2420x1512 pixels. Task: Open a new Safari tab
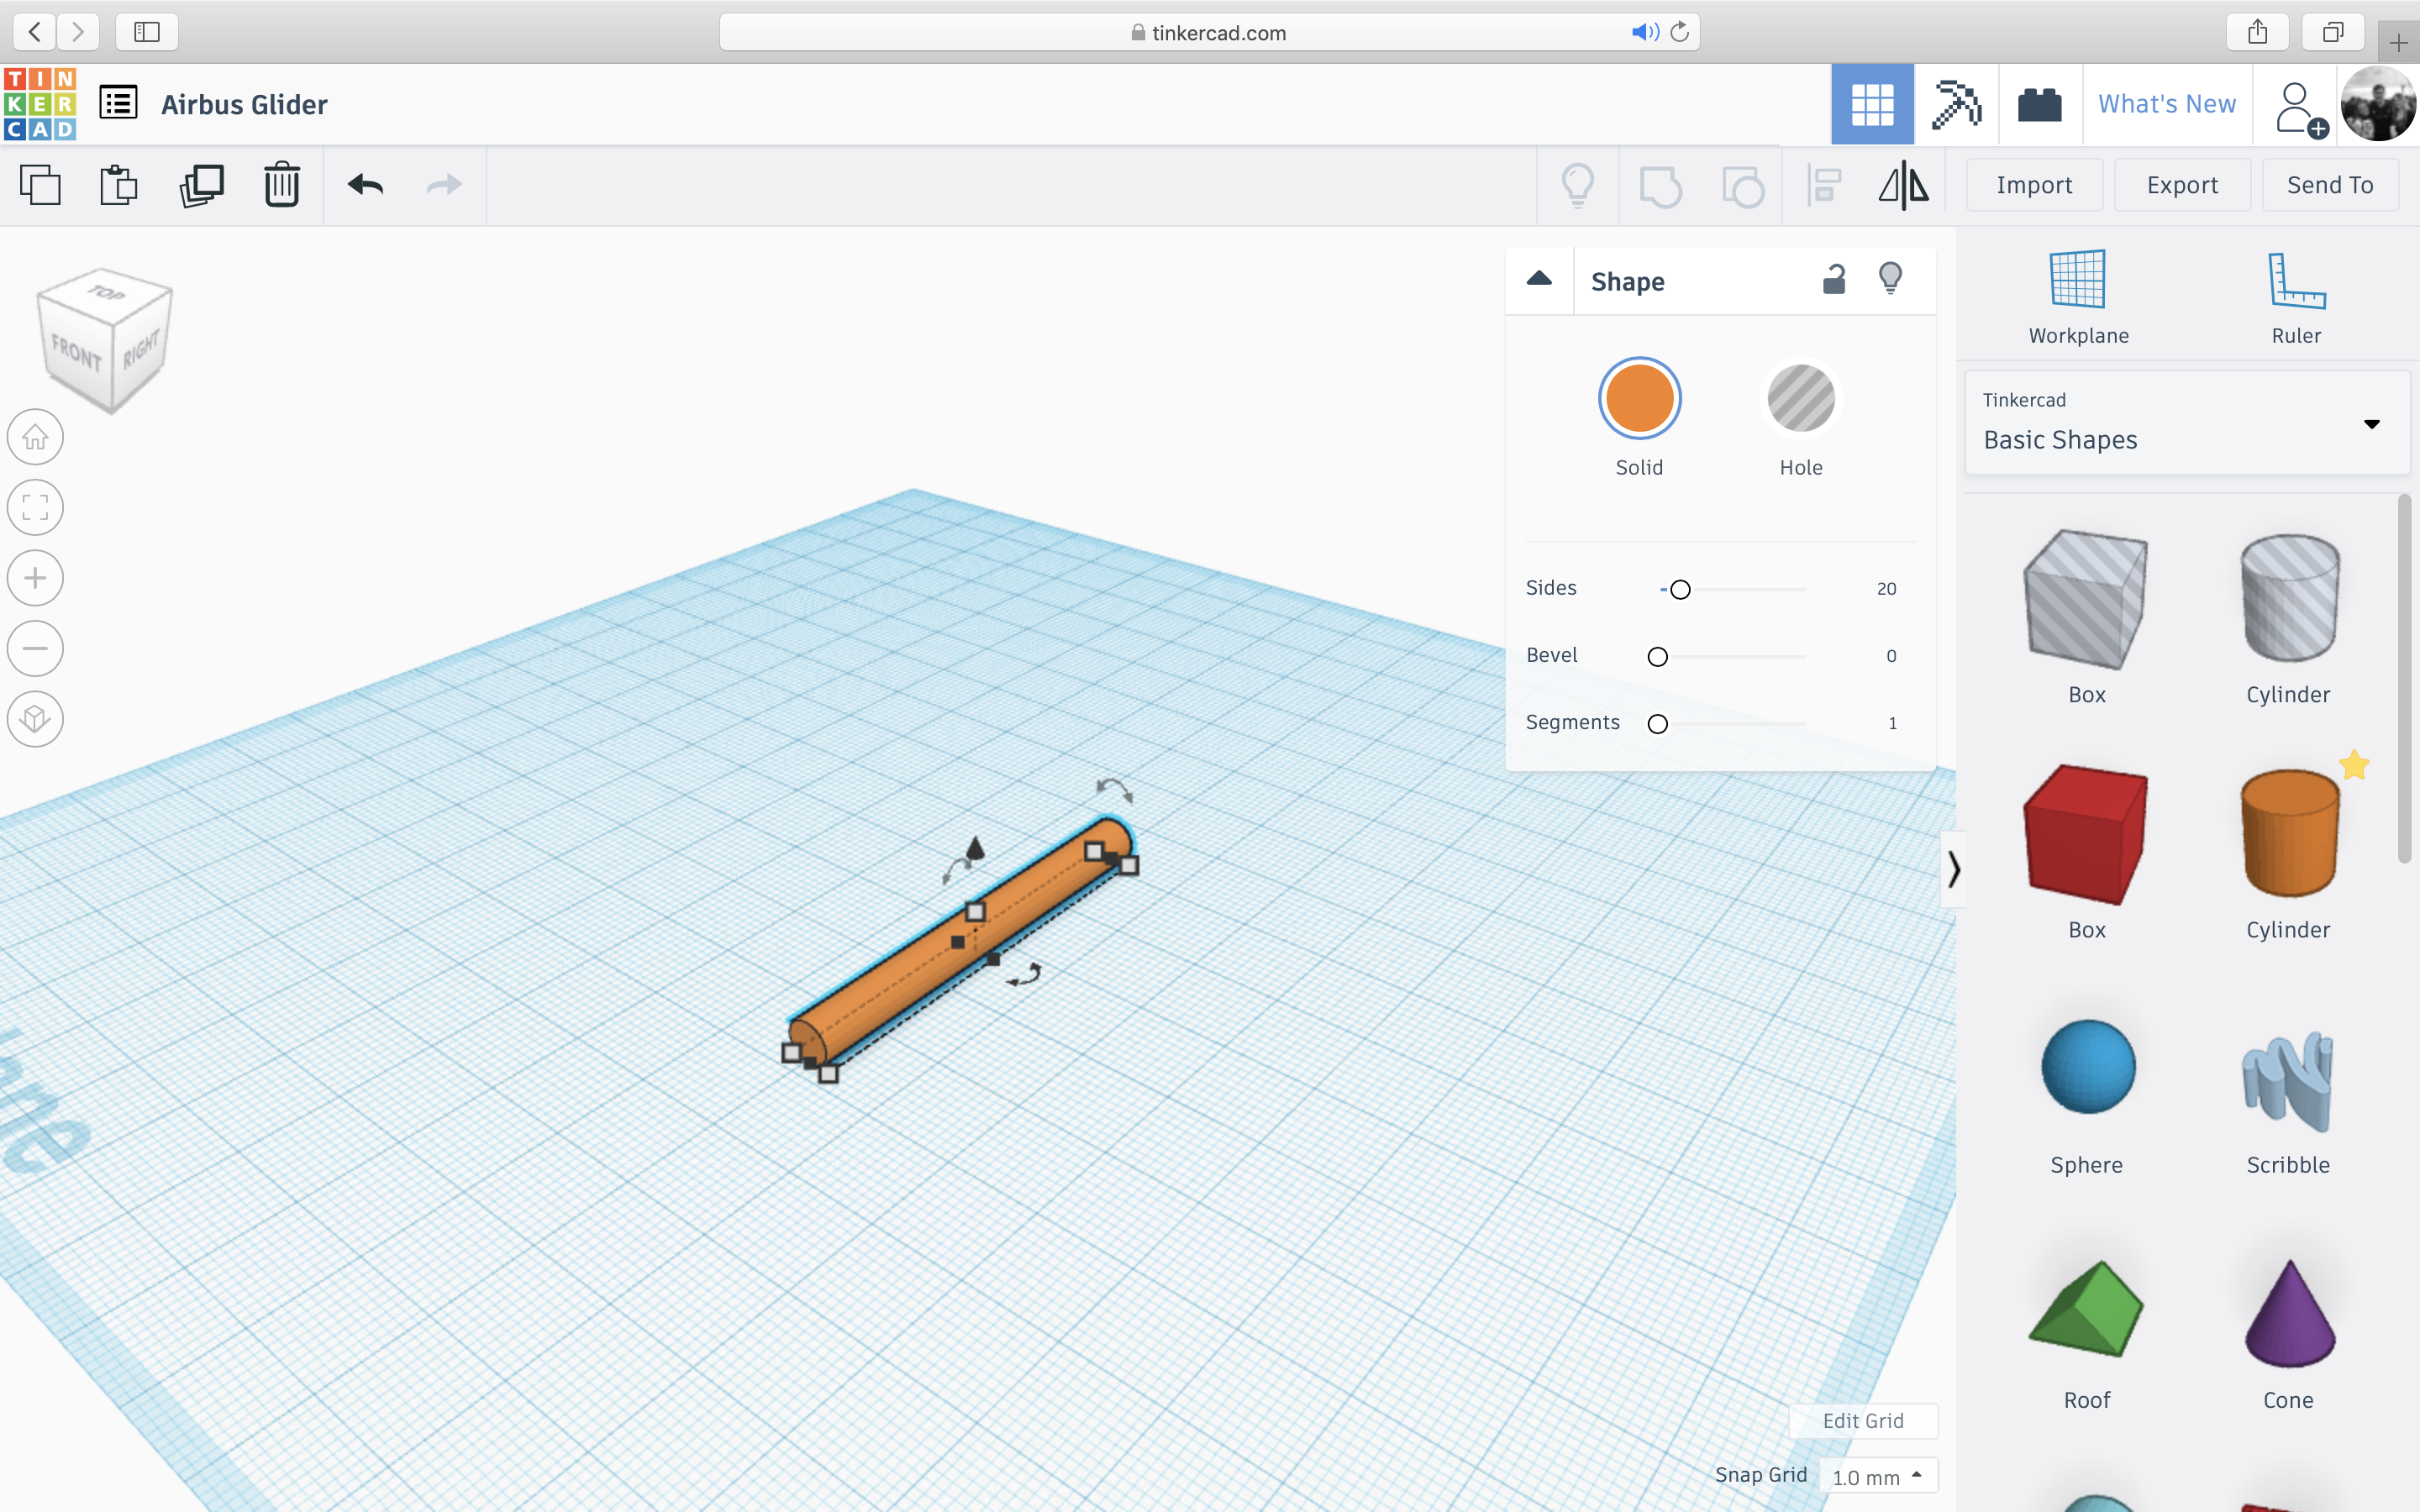[2398, 43]
